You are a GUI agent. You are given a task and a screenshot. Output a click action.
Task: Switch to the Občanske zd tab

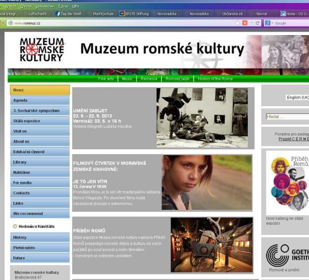pos(231,14)
